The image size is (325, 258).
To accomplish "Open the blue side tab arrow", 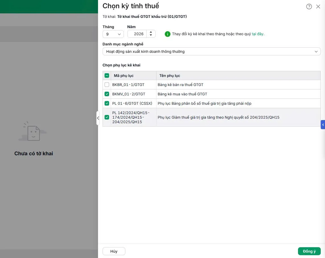I will (323, 125).
